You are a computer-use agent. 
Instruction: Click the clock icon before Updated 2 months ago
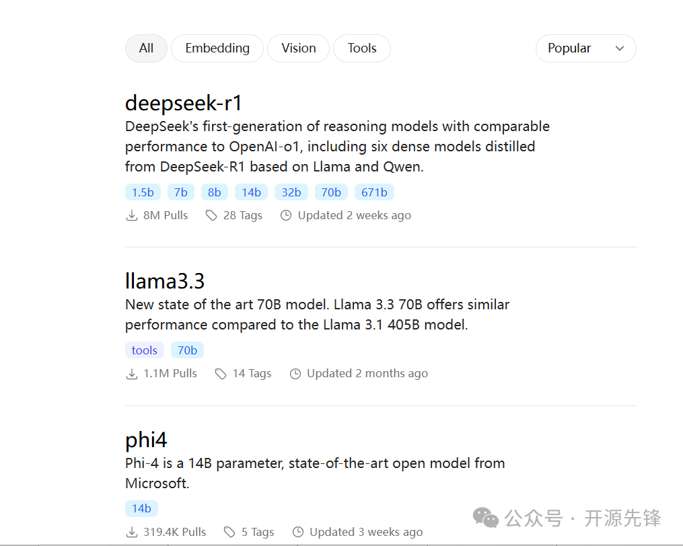[x=295, y=374]
